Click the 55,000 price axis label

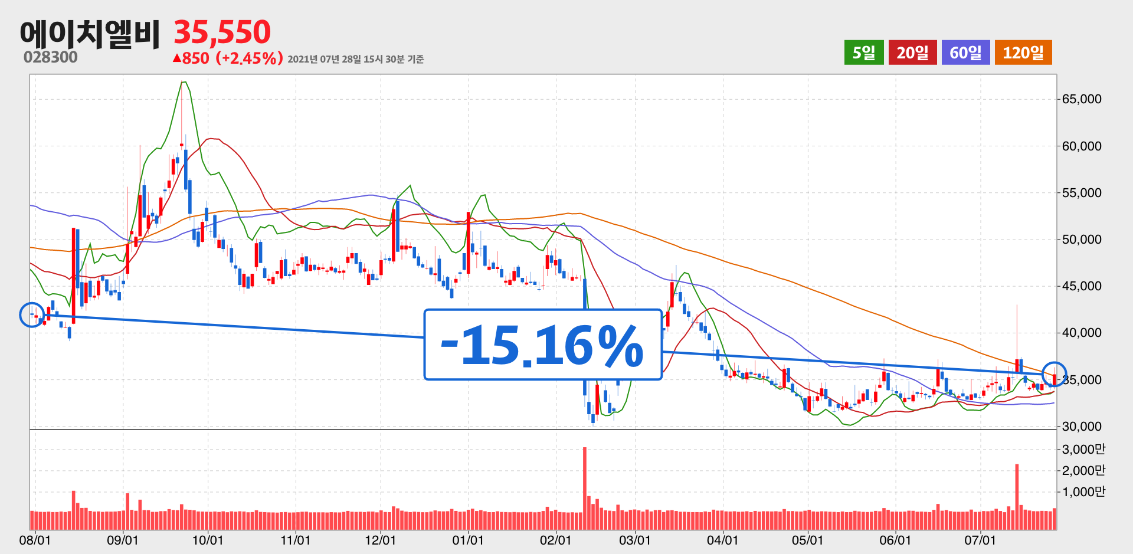tap(1082, 192)
